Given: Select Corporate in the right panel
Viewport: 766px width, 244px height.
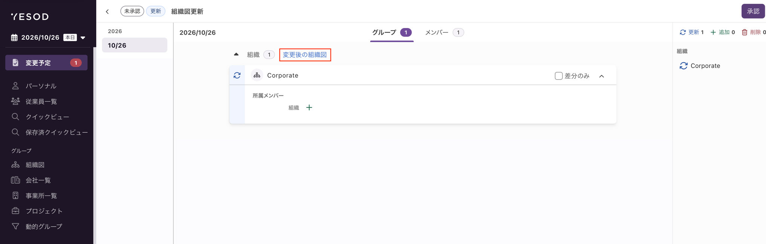Looking at the screenshot, I should pyautogui.click(x=705, y=66).
